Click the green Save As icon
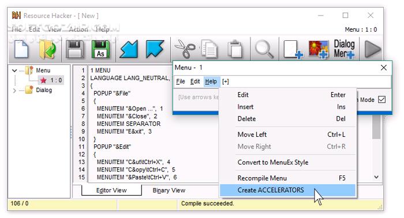The width and height of the screenshot is (404, 218). click(100, 49)
